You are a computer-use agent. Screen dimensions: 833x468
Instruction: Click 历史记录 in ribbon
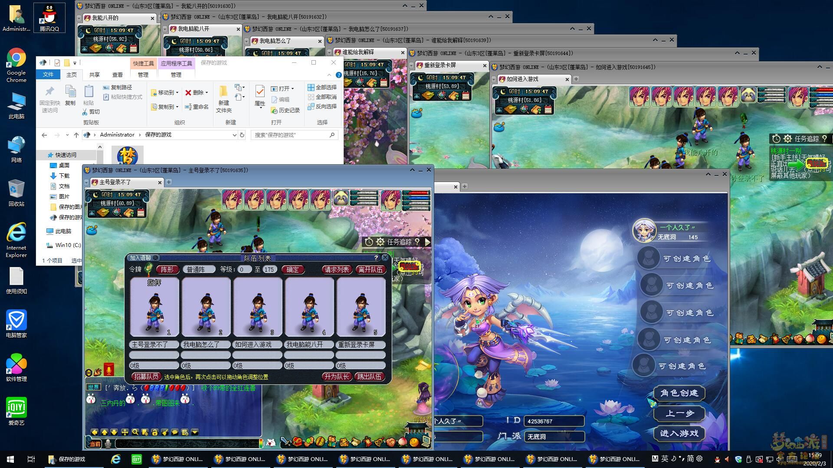(x=285, y=110)
